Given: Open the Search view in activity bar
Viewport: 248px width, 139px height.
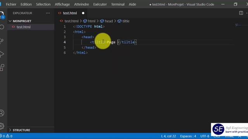Looking at the screenshot, I should click(x=2, y=27).
